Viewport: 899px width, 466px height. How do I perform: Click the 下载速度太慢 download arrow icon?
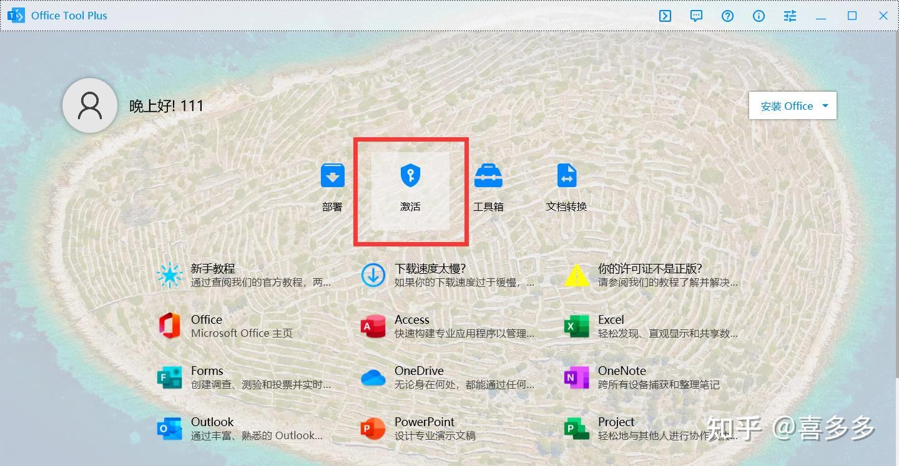(373, 275)
